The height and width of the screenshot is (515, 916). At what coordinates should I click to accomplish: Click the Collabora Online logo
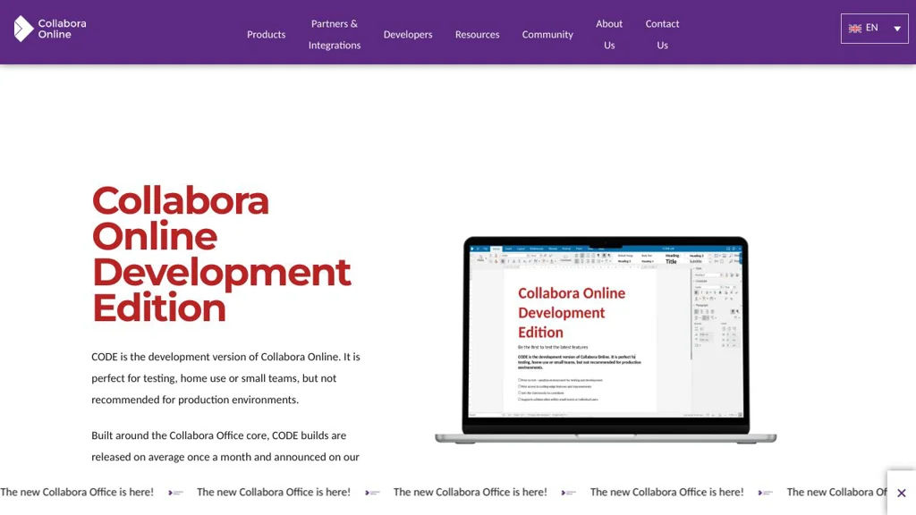click(x=50, y=29)
